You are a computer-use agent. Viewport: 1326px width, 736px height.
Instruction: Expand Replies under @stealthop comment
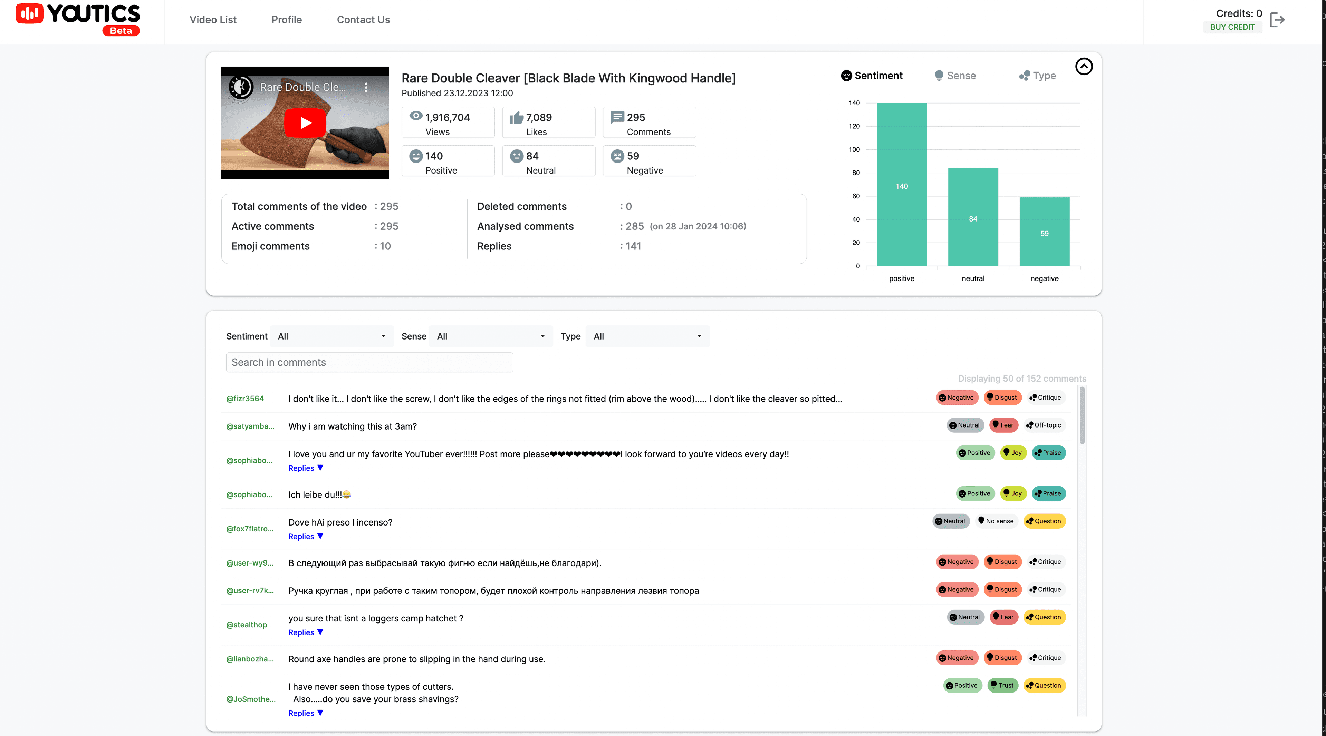306,632
